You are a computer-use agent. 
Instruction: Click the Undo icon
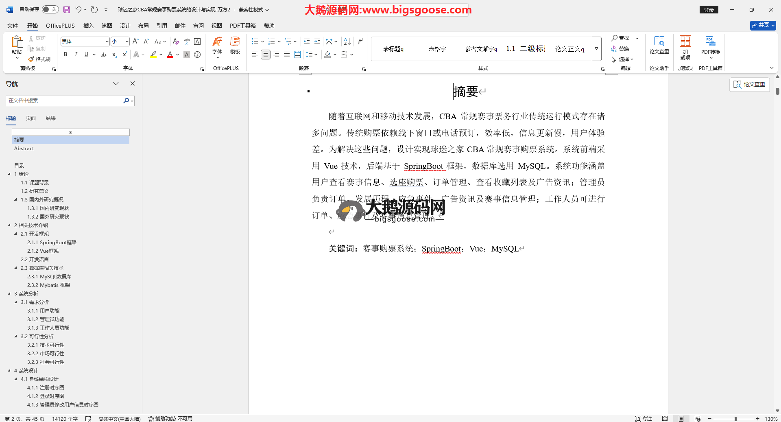(x=78, y=9)
